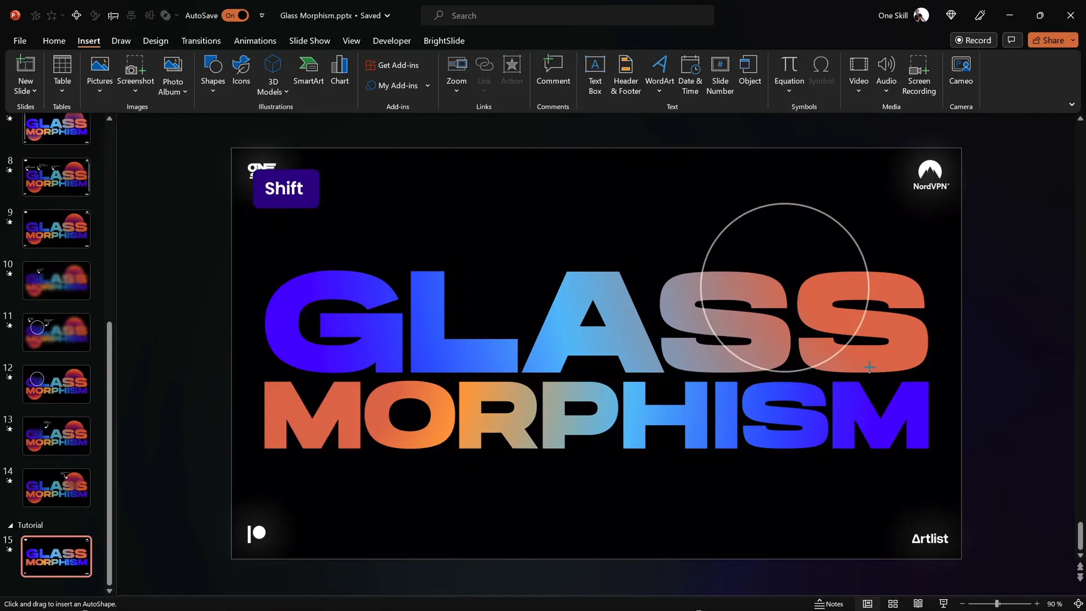Select slide 15 thumbnail
The image size is (1086, 611).
(x=56, y=556)
